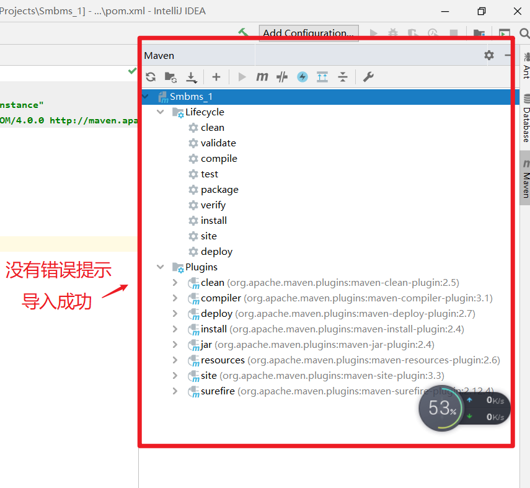Expand the surefire plugin node
Screen dimensions: 530x488
click(175, 391)
